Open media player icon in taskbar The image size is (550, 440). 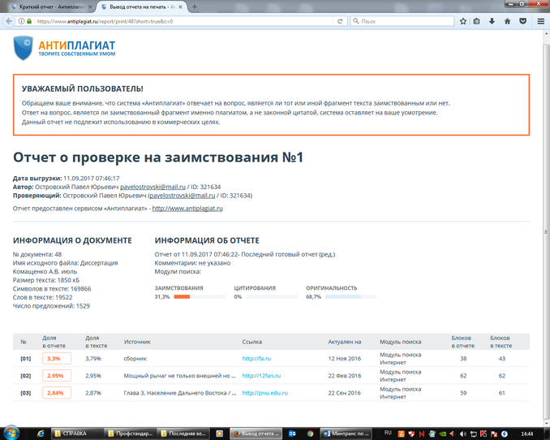[220, 434]
